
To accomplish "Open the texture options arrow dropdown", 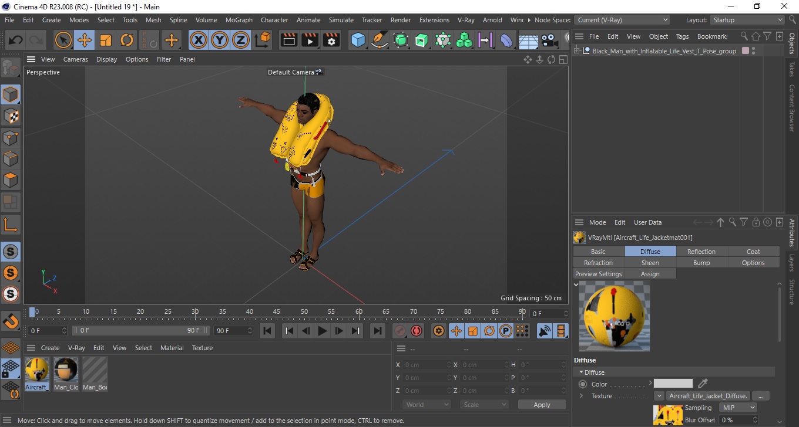I will pos(659,396).
